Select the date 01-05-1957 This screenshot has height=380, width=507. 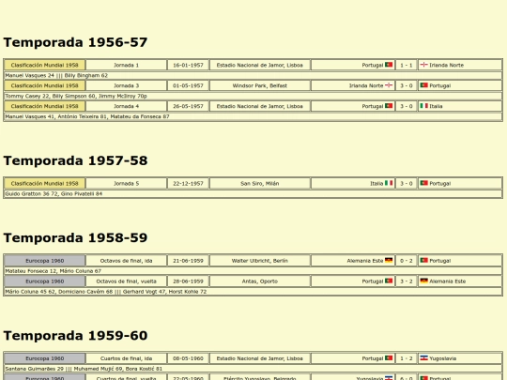[188, 85]
